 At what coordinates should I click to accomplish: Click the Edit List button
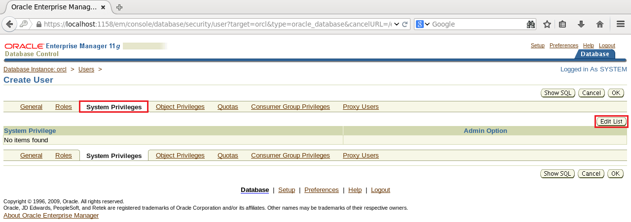[611, 121]
